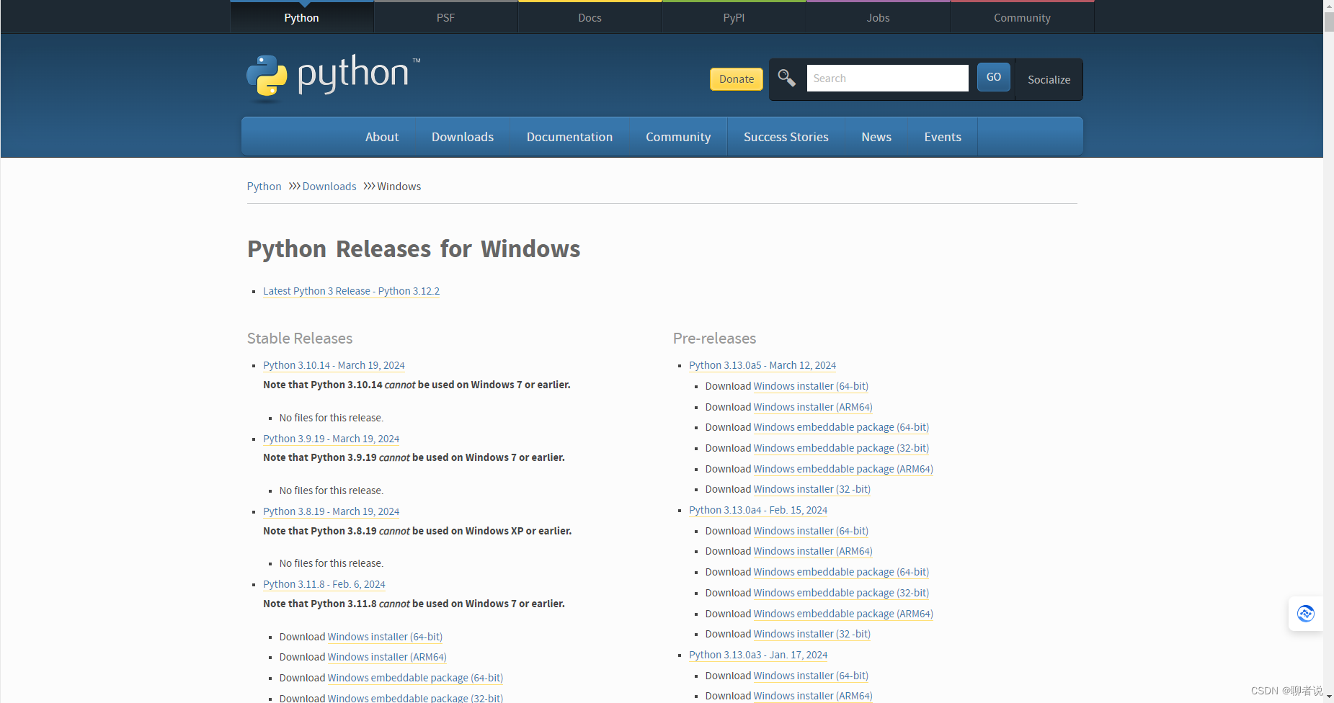Open the Python 3.10.14 release page
The width and height of the screenshot is (1334, 703).
pyautogui.click(x=333, y=365)
